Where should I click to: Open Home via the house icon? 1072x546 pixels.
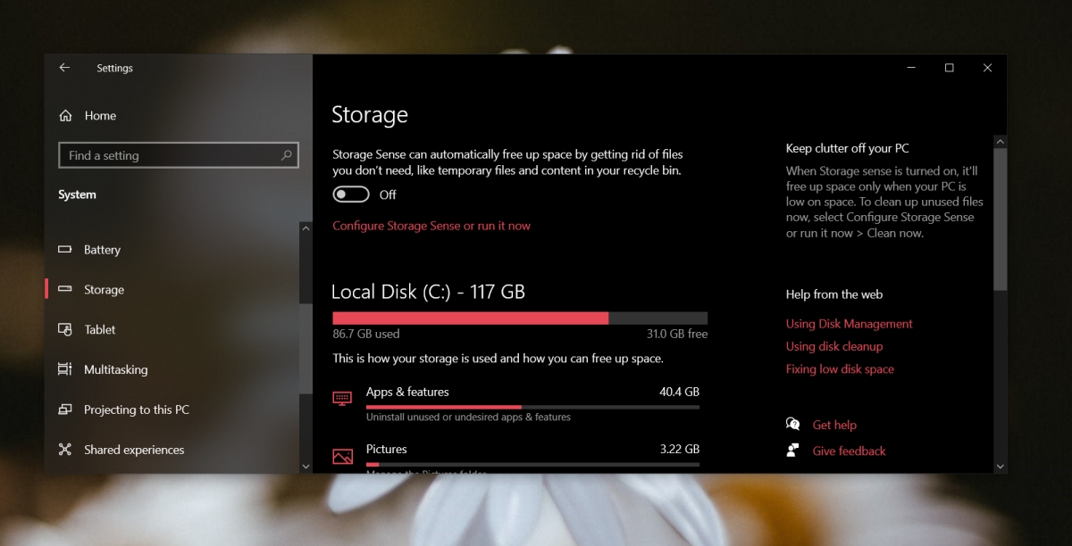coord(66,115)
